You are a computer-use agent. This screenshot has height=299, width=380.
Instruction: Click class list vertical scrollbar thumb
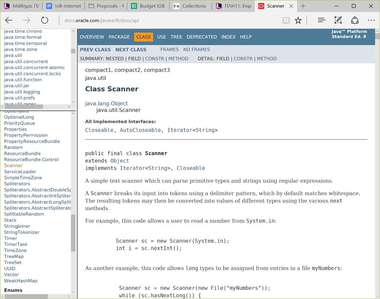pos(73,233)
